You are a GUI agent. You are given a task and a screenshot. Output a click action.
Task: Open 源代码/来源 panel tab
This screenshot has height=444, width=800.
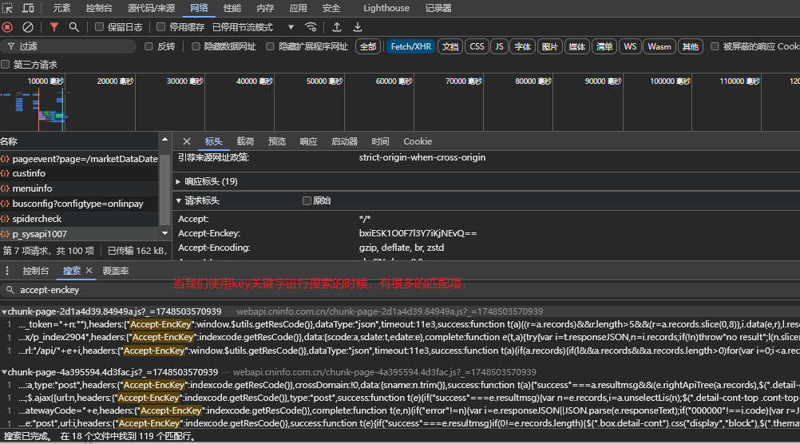coord(151,8)
